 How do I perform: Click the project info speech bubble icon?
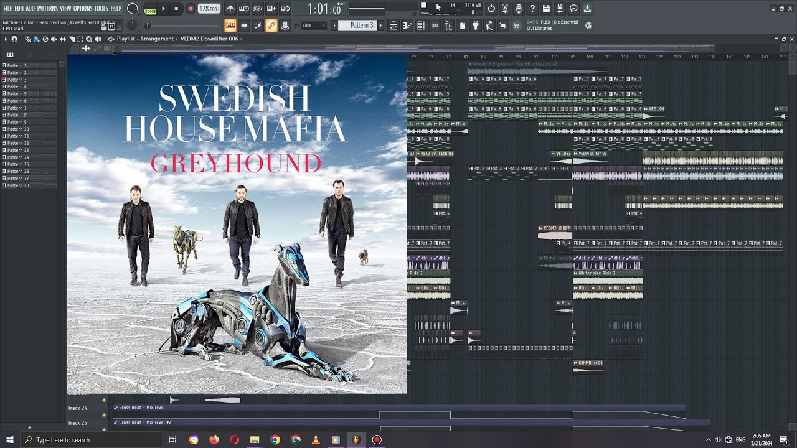point(573,9)
